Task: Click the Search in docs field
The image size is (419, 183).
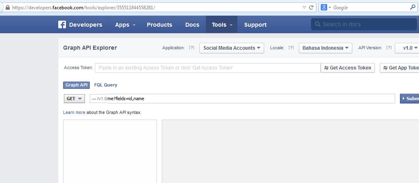Action: (x=364, y=24)
